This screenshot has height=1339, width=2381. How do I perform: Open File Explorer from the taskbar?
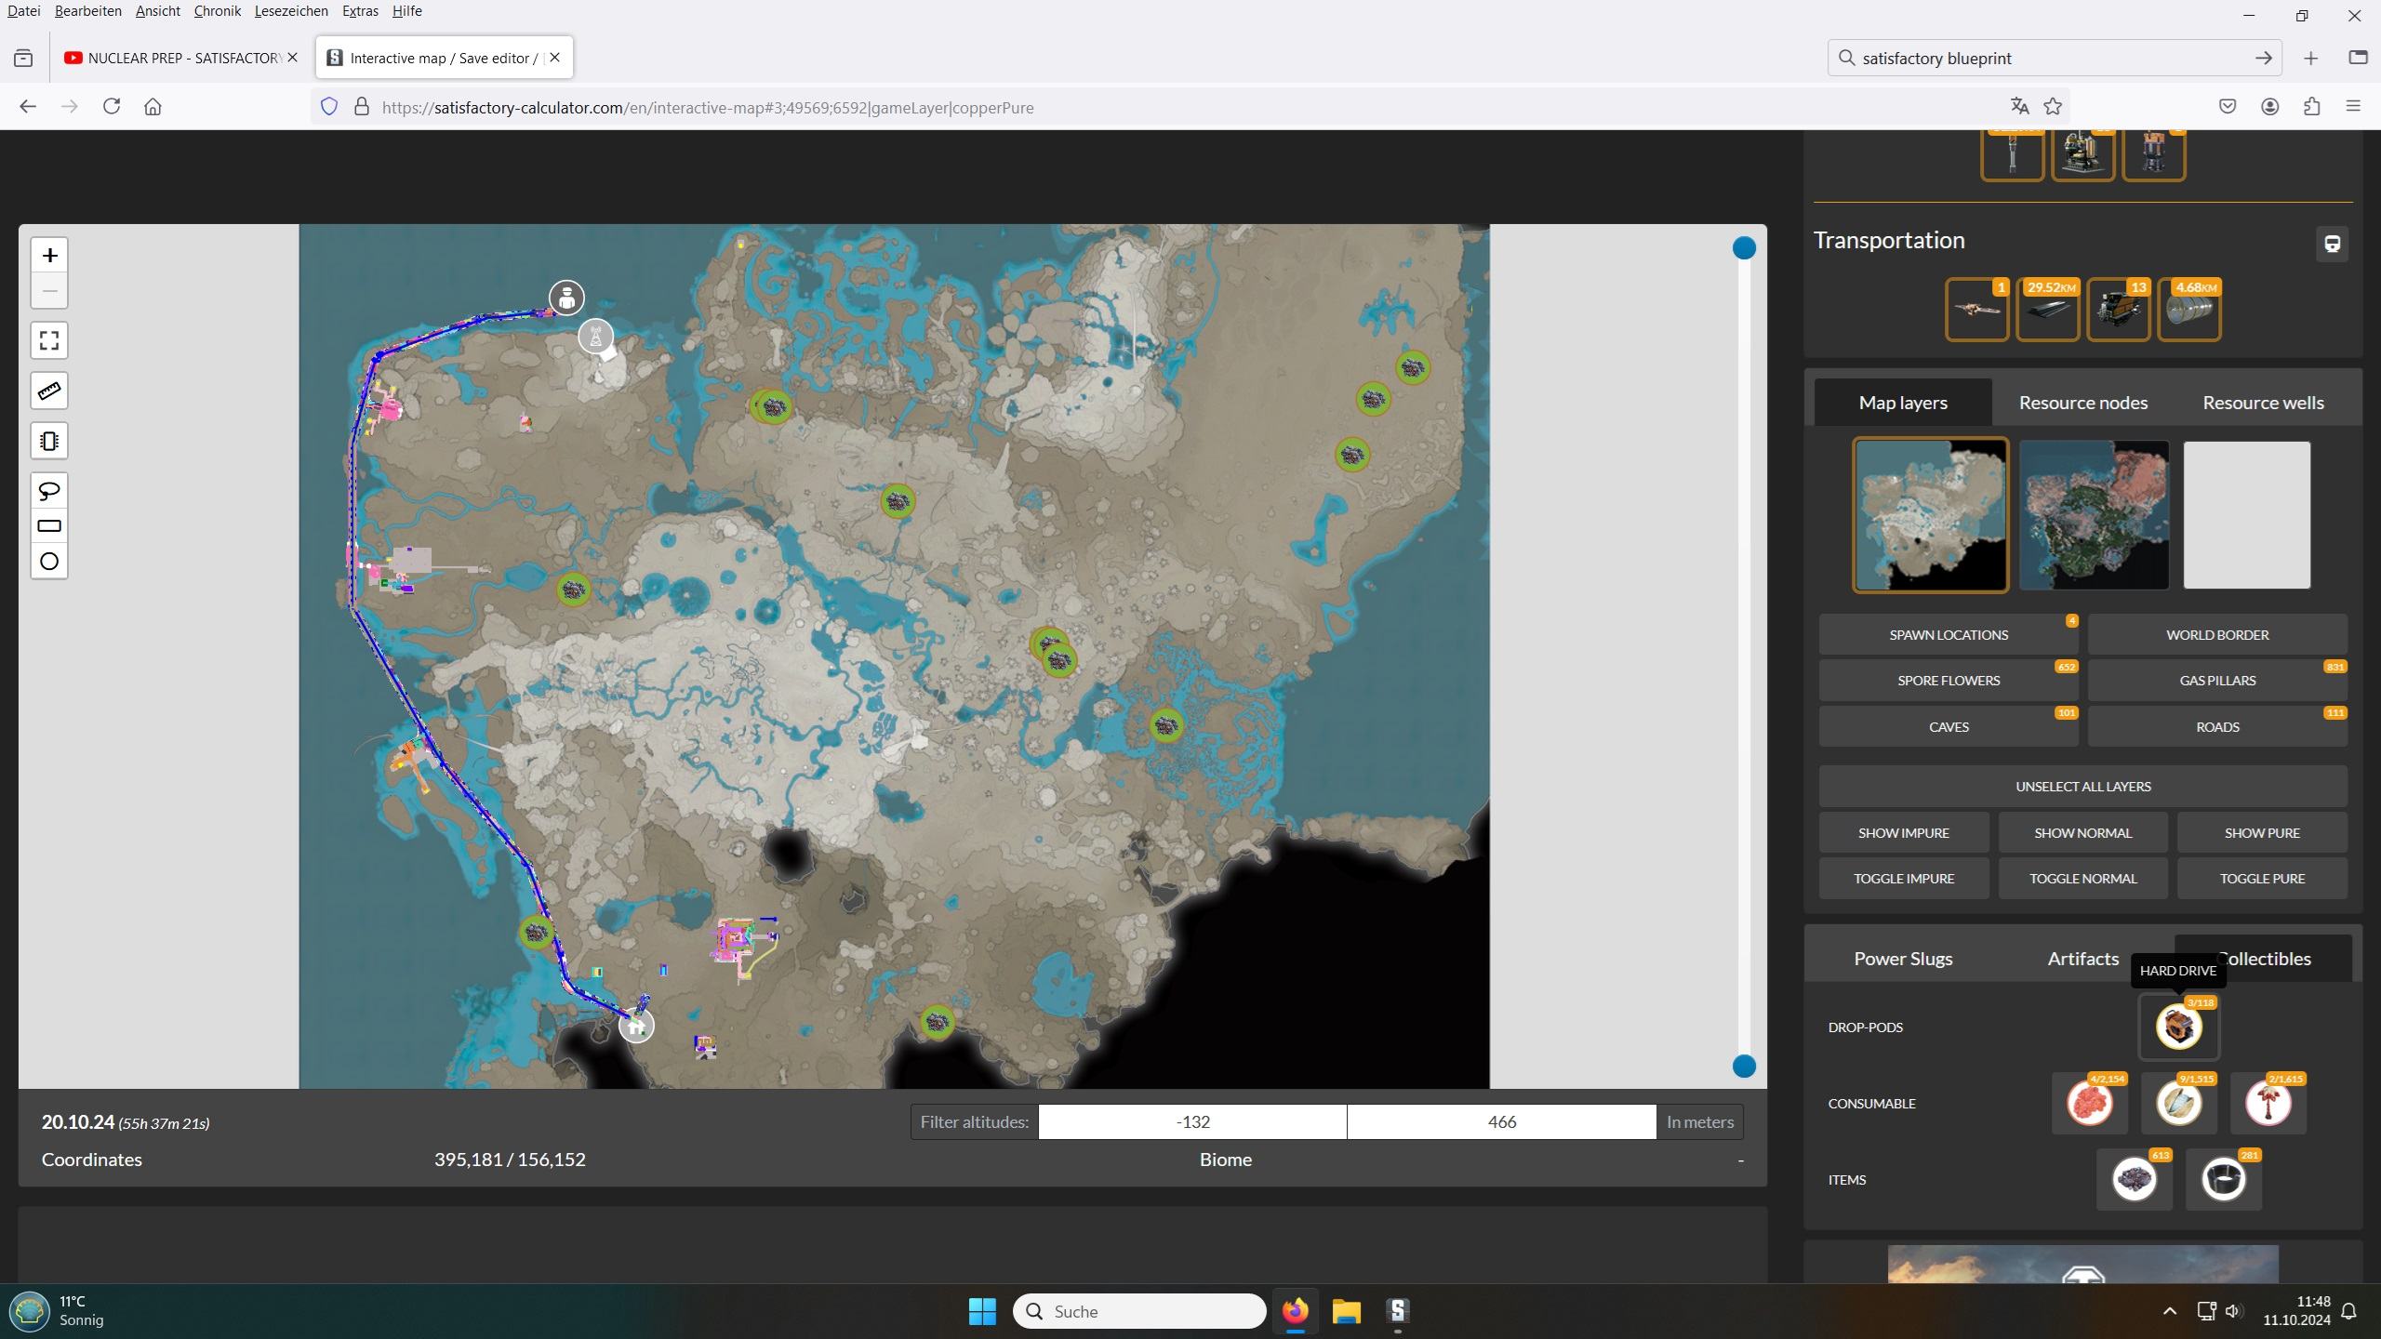coord(1346,1311)
